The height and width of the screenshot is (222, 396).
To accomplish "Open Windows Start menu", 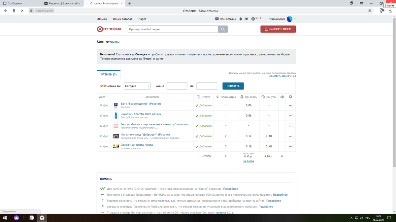I will 5,218.
